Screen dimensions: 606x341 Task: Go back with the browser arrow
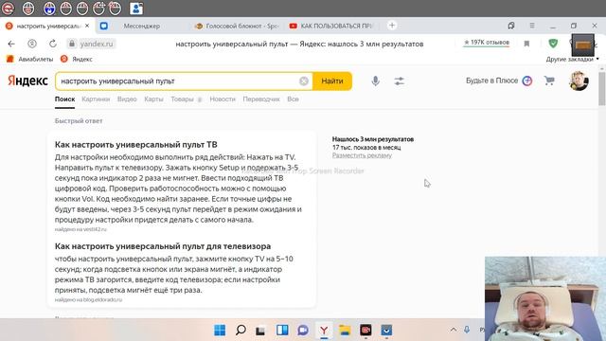11,44
